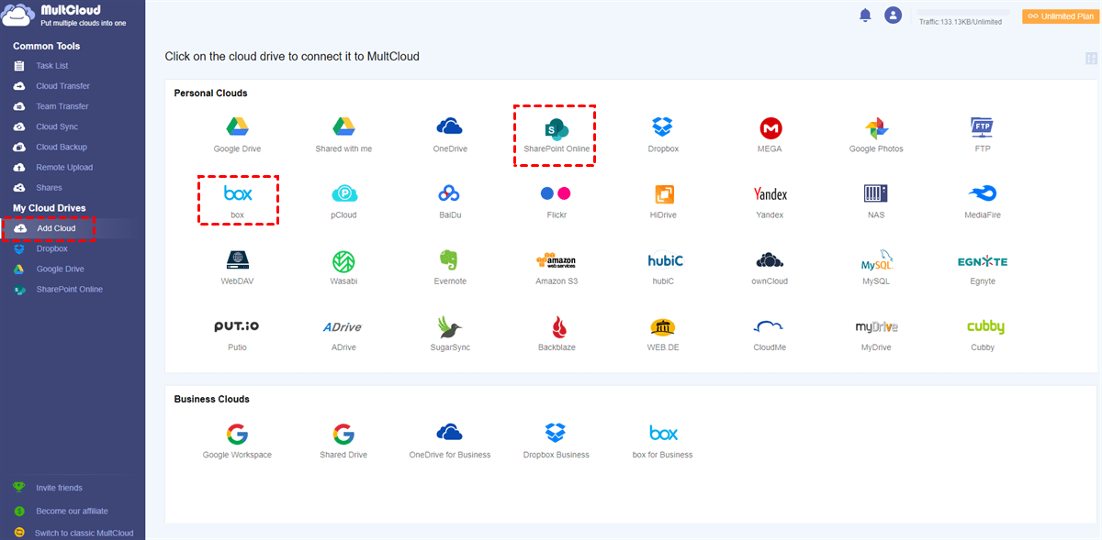This screenshot has width=1102, height=540.
Task: Add pCloud to MultCloud
Action: click(343, 201)
